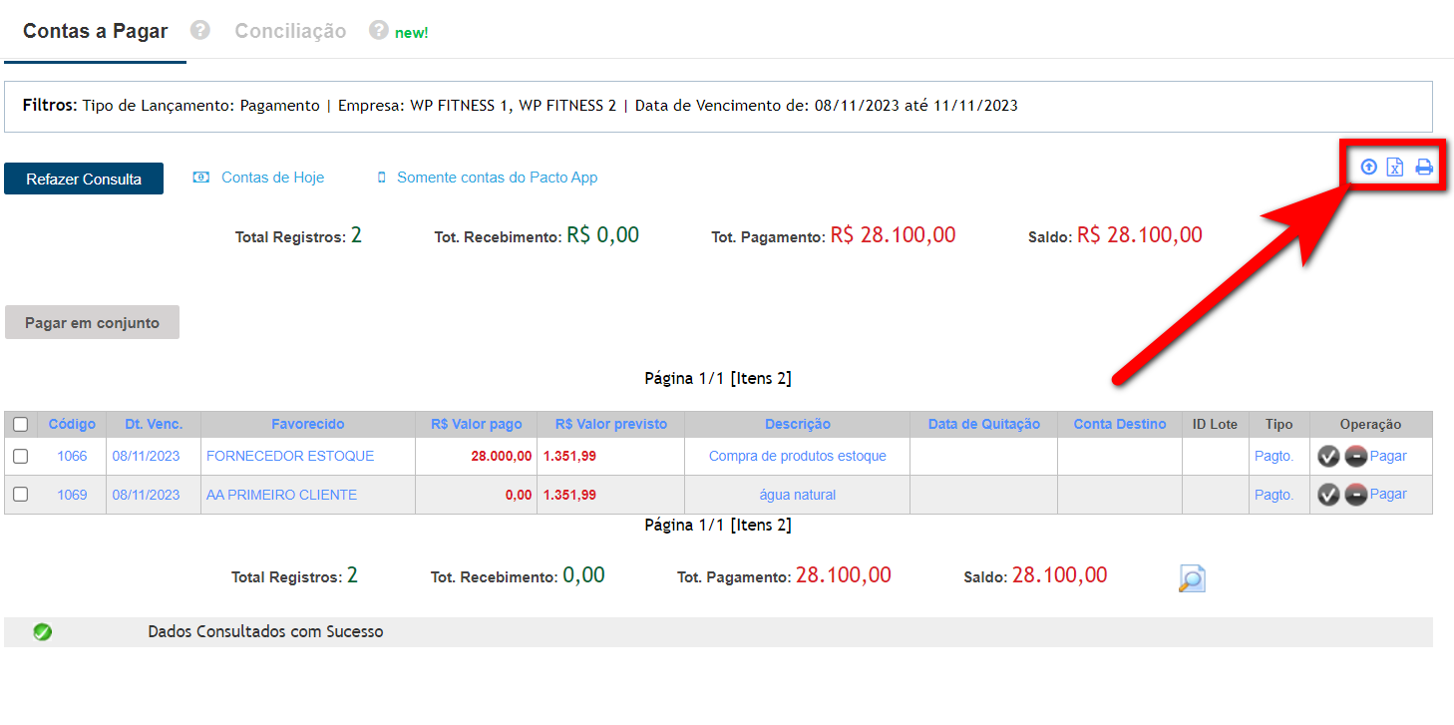The height and width of the screenshot is (725, 1454).
Task: Print the list using printer icon
Action: 1424,168
